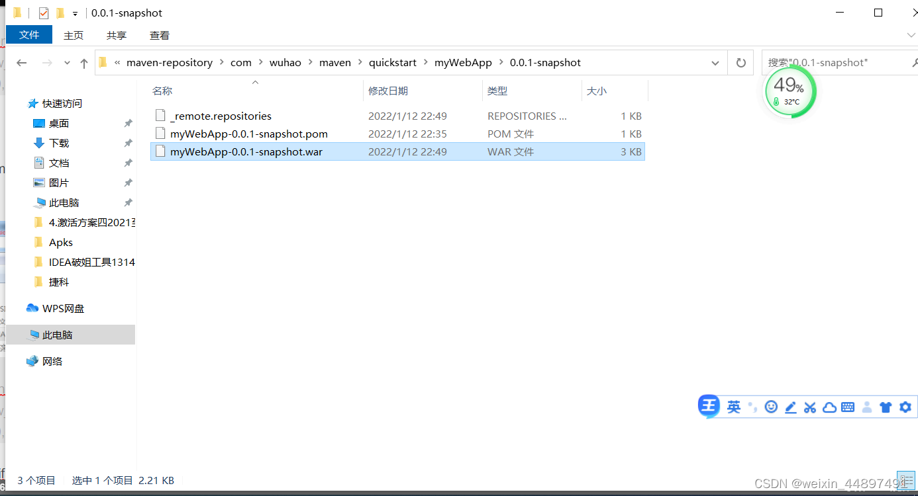Open the Apks folder in the sidebar

tap(61, 242)
